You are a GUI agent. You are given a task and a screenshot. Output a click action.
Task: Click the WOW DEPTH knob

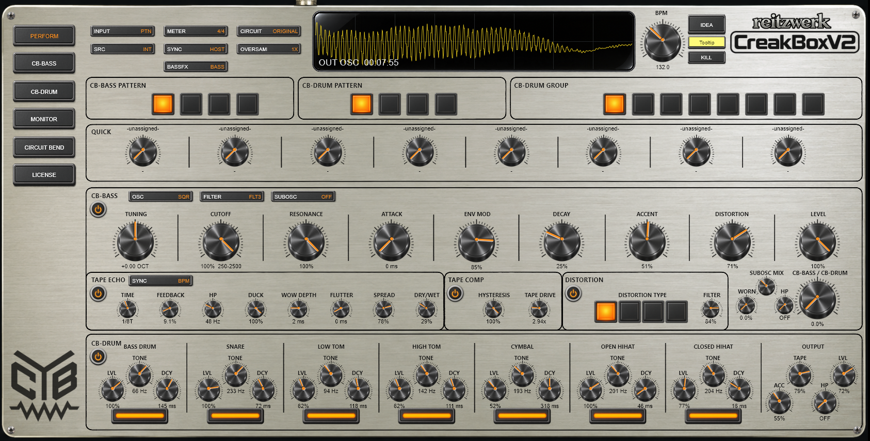click(298, 309)
